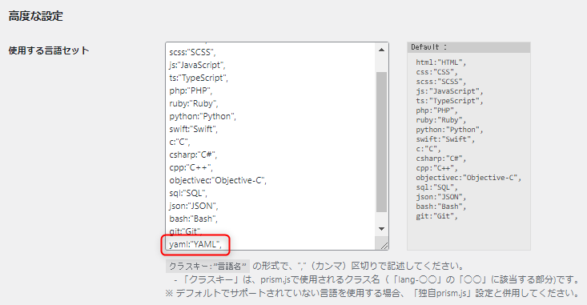
Task: Click scss:"SCSS" in the Default box
Action: tap(441, 82)
